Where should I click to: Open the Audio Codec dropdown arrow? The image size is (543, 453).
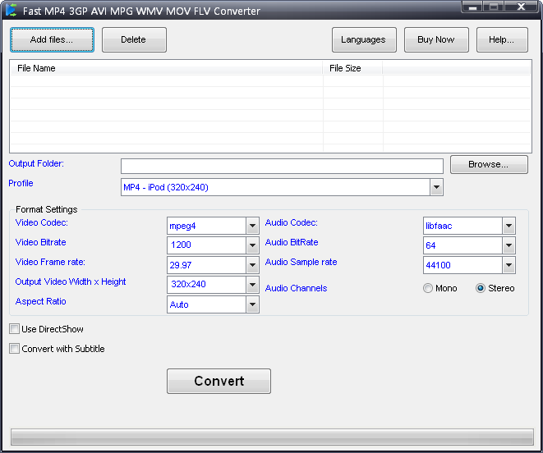tap(508, 226)
